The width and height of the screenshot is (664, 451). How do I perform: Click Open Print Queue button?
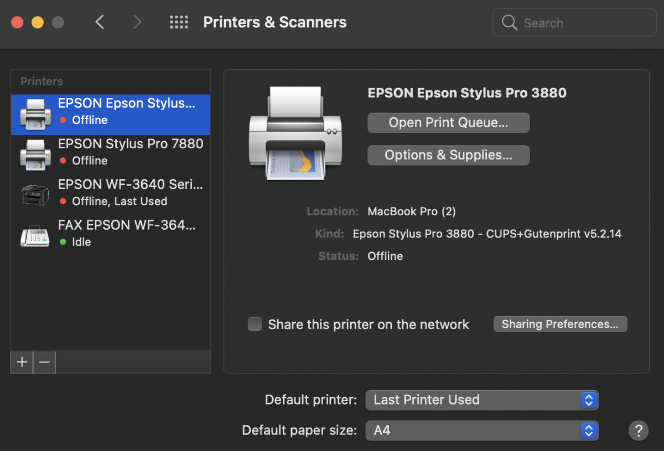(x=449, y=123)
